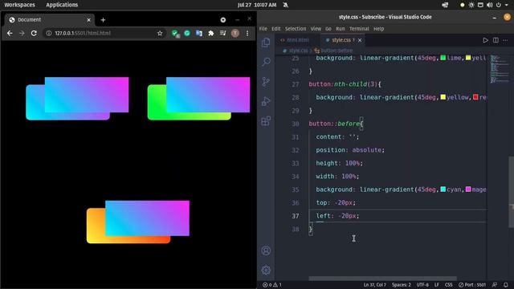Click the Chrome address bar URL
The height and width of the screenshot is (289, 514).
click(83, 33)
